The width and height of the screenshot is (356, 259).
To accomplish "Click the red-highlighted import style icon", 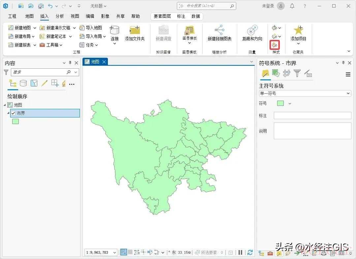I will 275,44.
